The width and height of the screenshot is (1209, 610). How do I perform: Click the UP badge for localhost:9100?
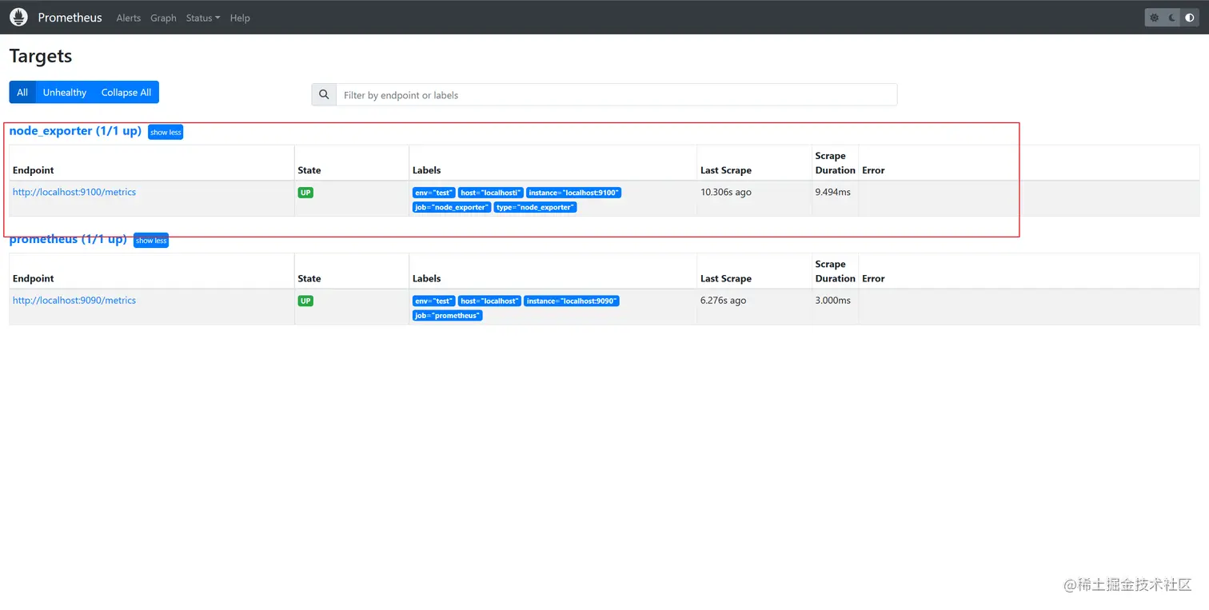coord(305,193)
